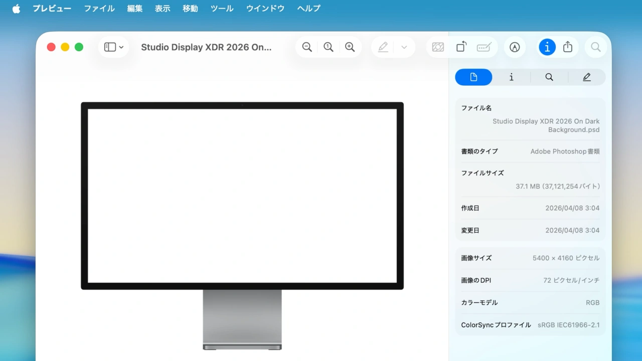Screen dimensions: 642x361
Task: Click the image adjustment filter icon
Action: tap(438, 47)
